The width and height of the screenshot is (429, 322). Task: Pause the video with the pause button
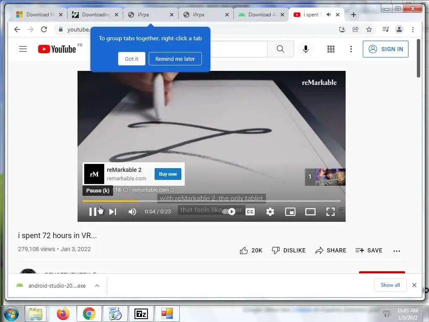(93, 212)
